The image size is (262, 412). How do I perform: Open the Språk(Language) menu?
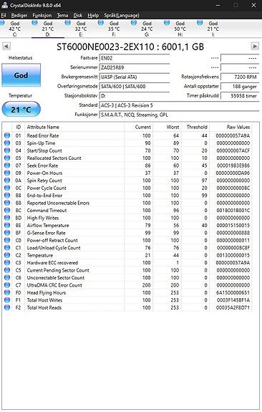coord(122,16)
